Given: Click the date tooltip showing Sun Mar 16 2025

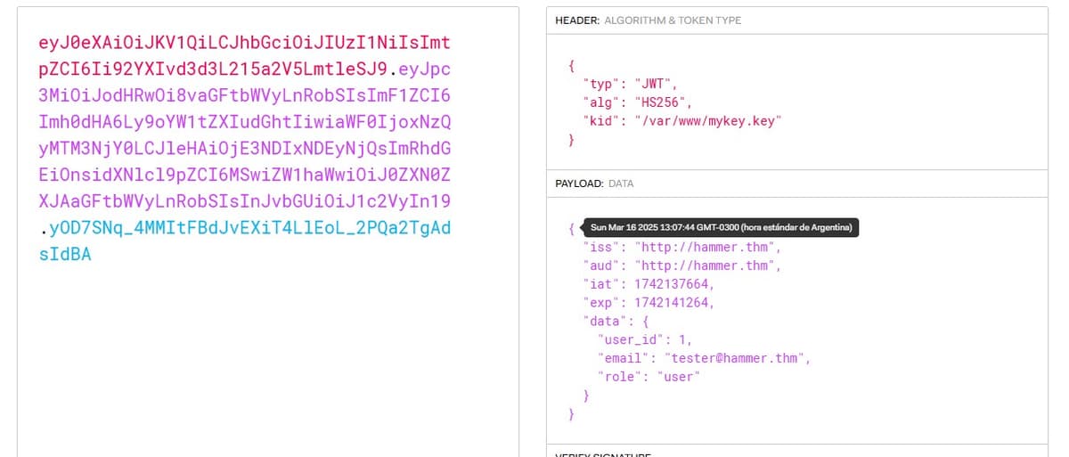Looking at the screenshot, I should coord(721,228).
